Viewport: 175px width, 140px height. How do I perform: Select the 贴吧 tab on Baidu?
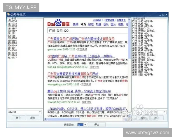tap(91, 24)
